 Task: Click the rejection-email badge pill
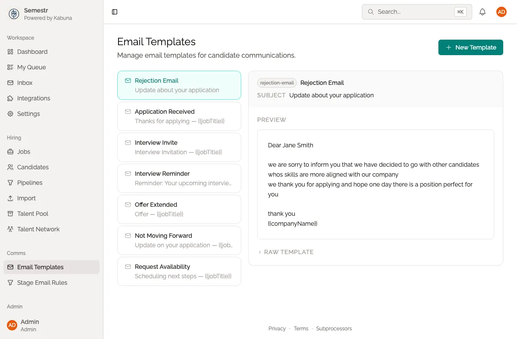coord(277,83)
